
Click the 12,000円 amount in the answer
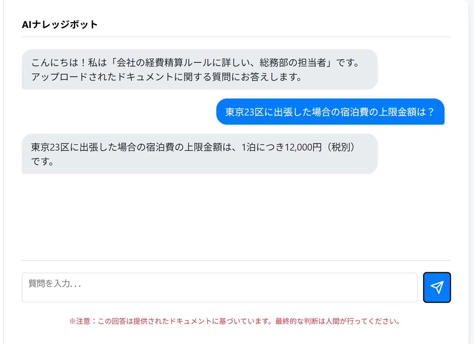point(303,147)
